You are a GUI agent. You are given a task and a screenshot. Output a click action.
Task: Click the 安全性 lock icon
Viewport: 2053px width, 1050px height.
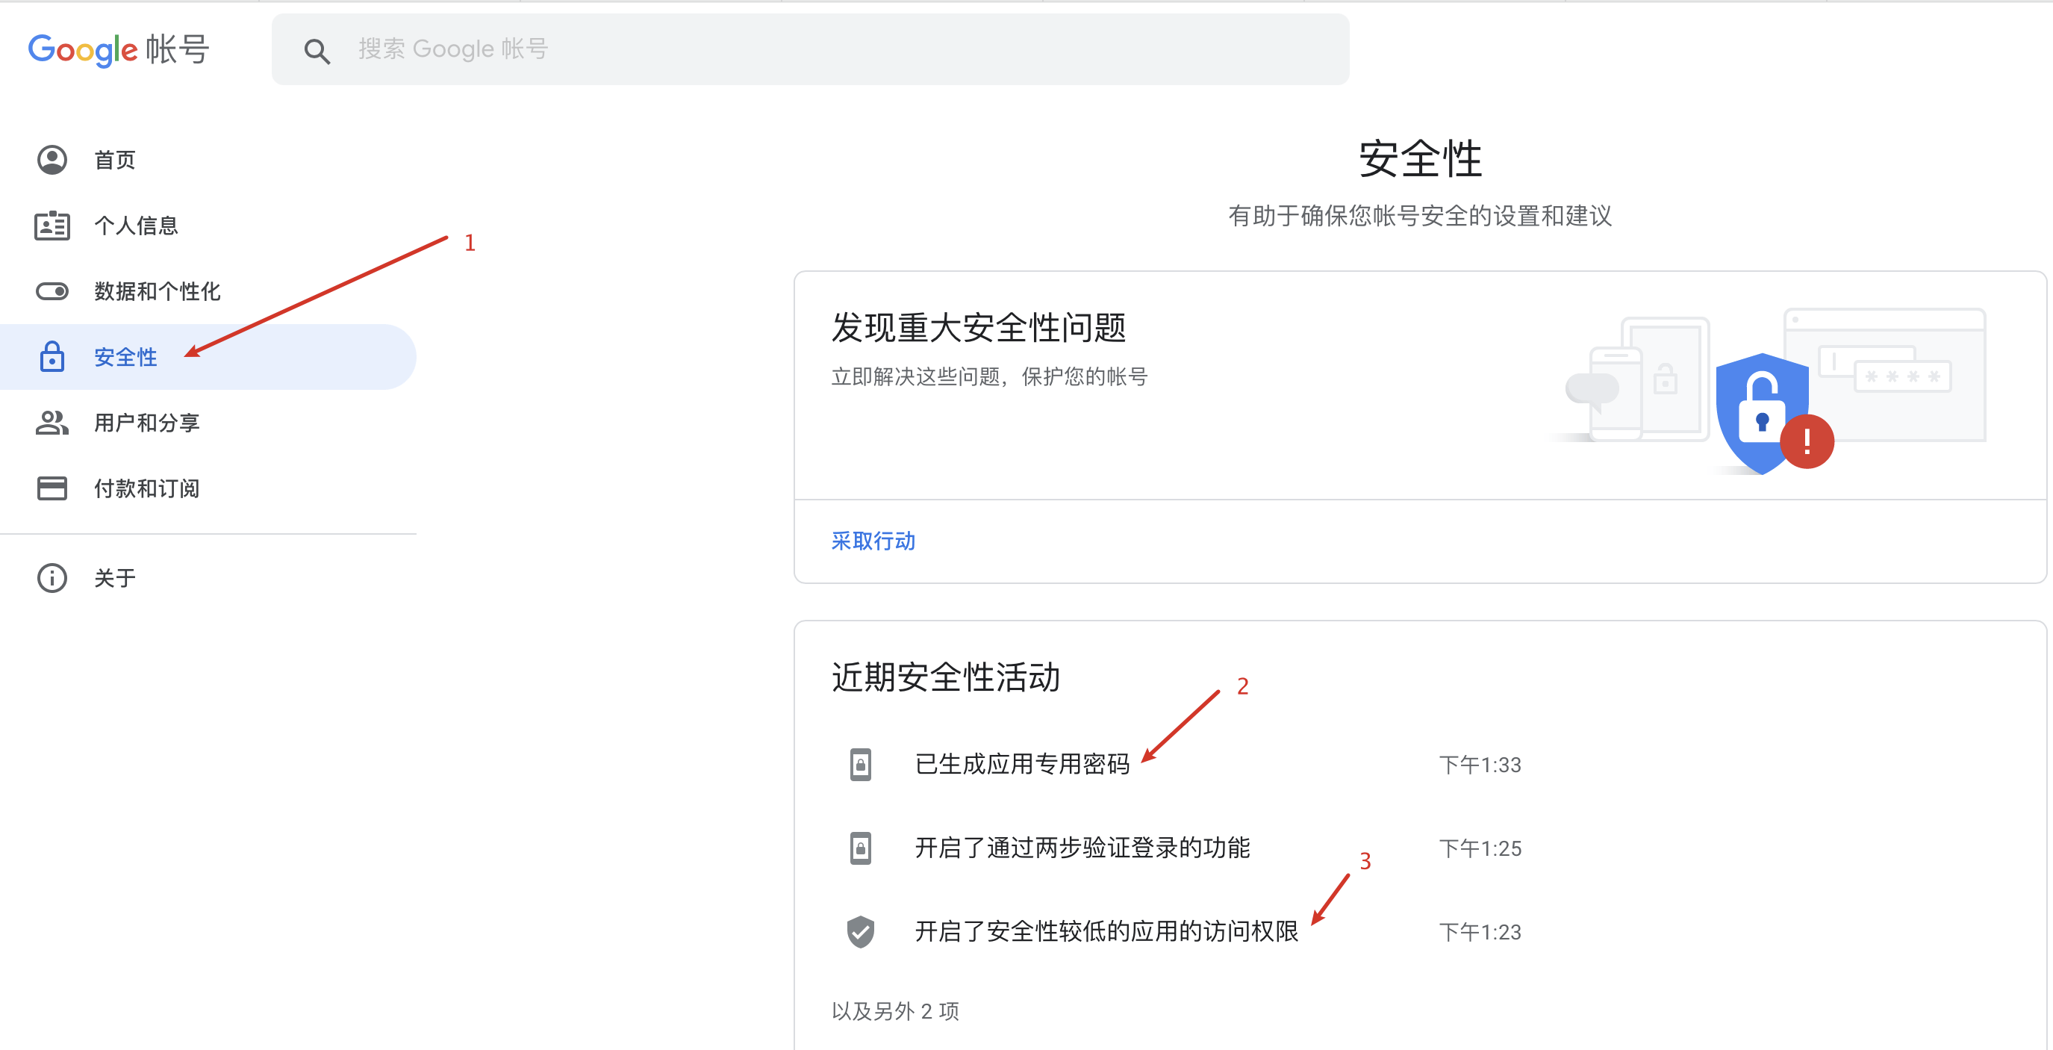tap(52, 356)
